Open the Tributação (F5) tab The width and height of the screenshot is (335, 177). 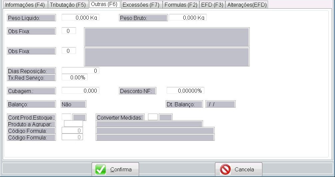(68, 5)
